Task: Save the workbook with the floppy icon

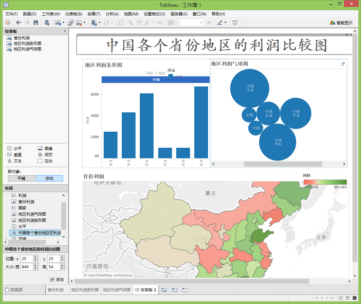Action: 36,23
